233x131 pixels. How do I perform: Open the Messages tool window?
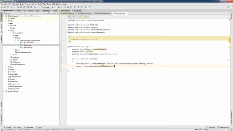click(29, 127)
